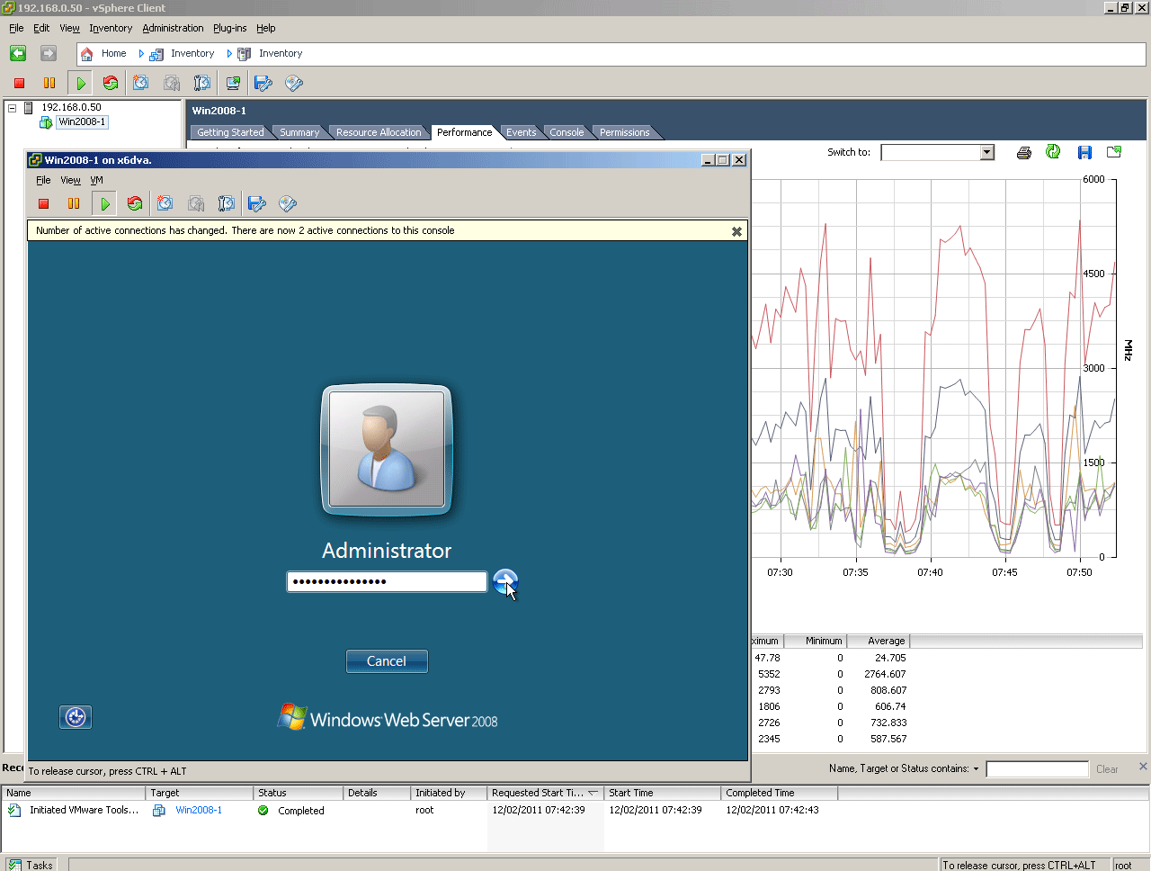Dismiss the active connections notification
This screenshot has height=871, width=1151.
pos(736,231)
